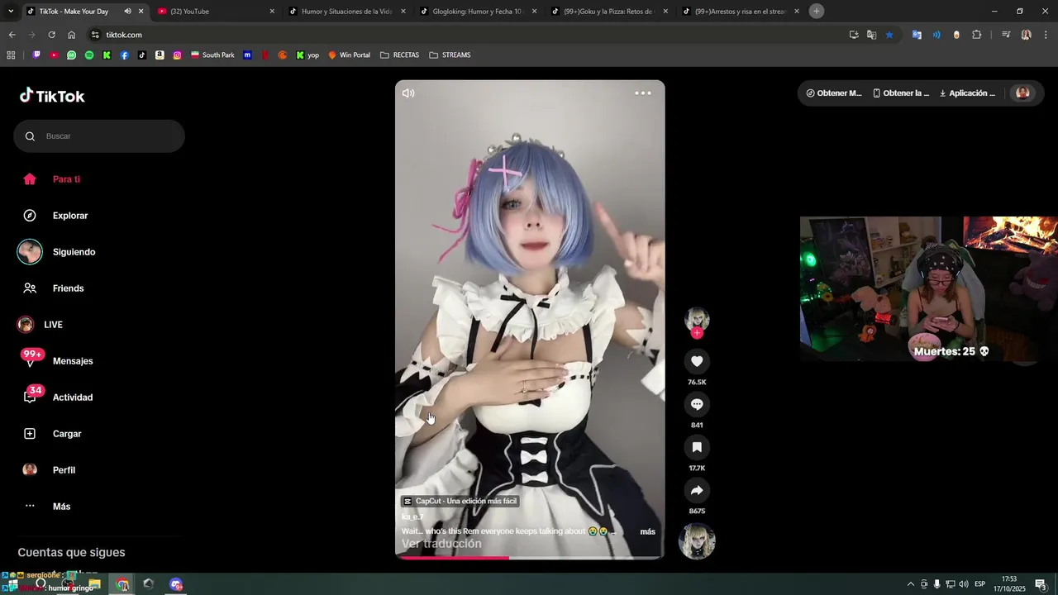This screenshot has height=595, width=1058.
Task: Click 'Ver traducción' under the caption
Action: (441, 544)
